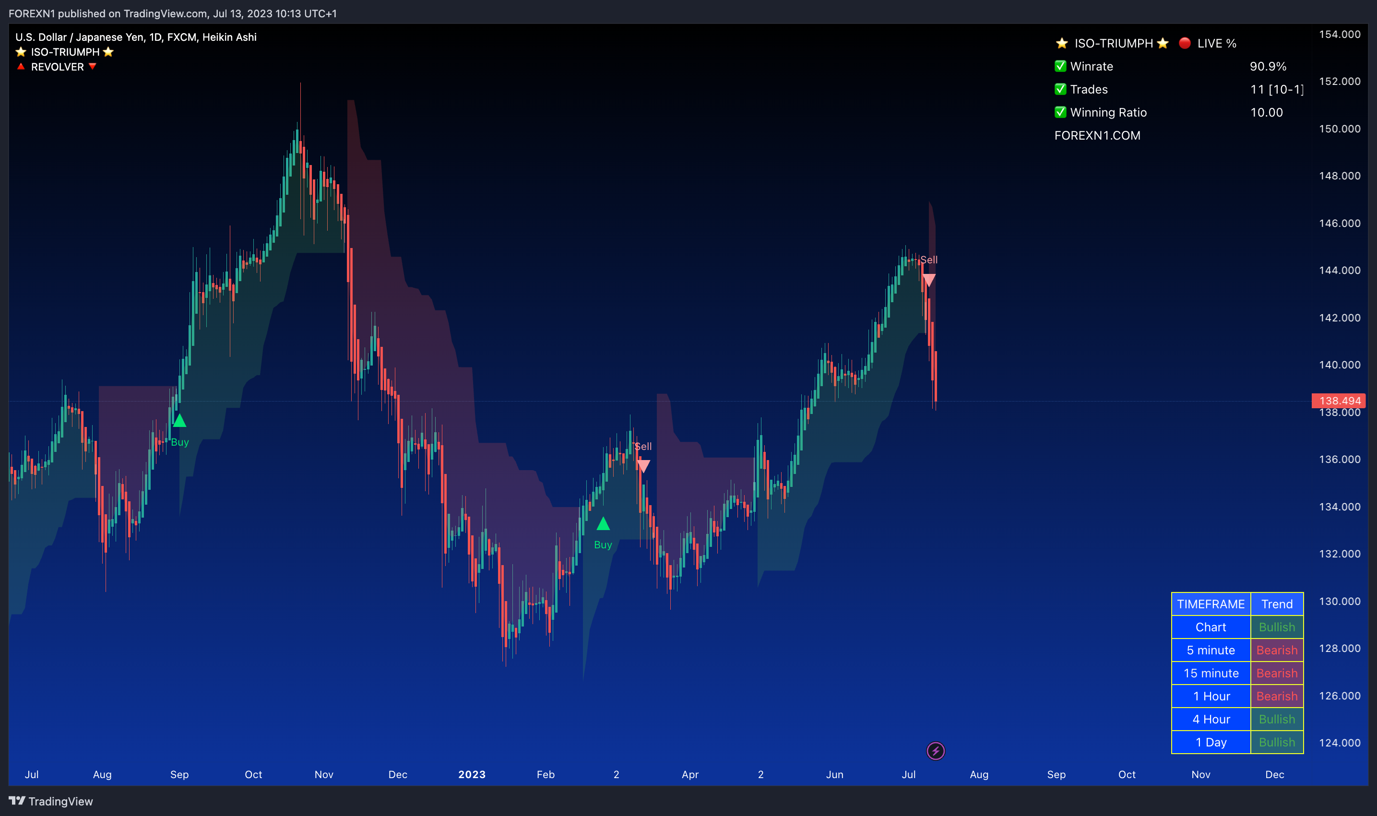This screenshot has height=816, width=1377.
Task: Click the red LIVE indicator dot
Action: click(1185, 43)
